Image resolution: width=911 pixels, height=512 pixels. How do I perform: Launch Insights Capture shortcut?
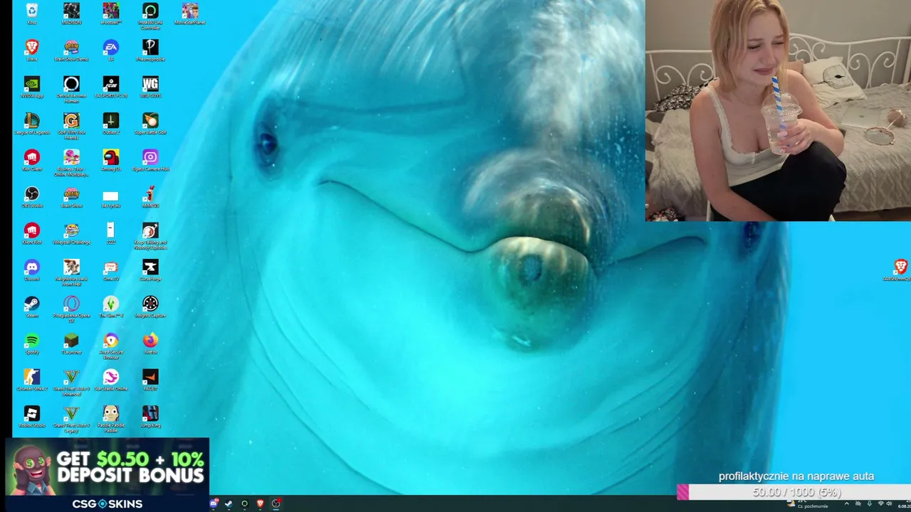tap(150, 306)
